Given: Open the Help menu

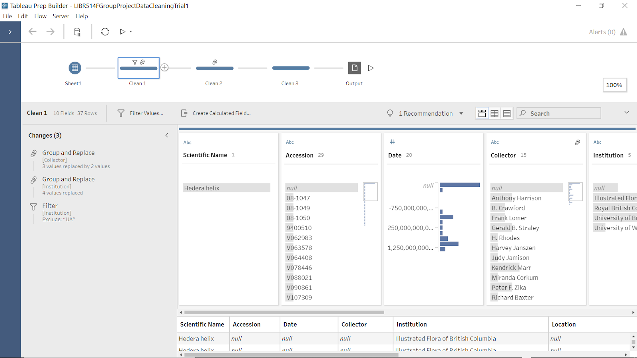Looking at the screenshot, I should pyautogui.click(x=82, y=16).
